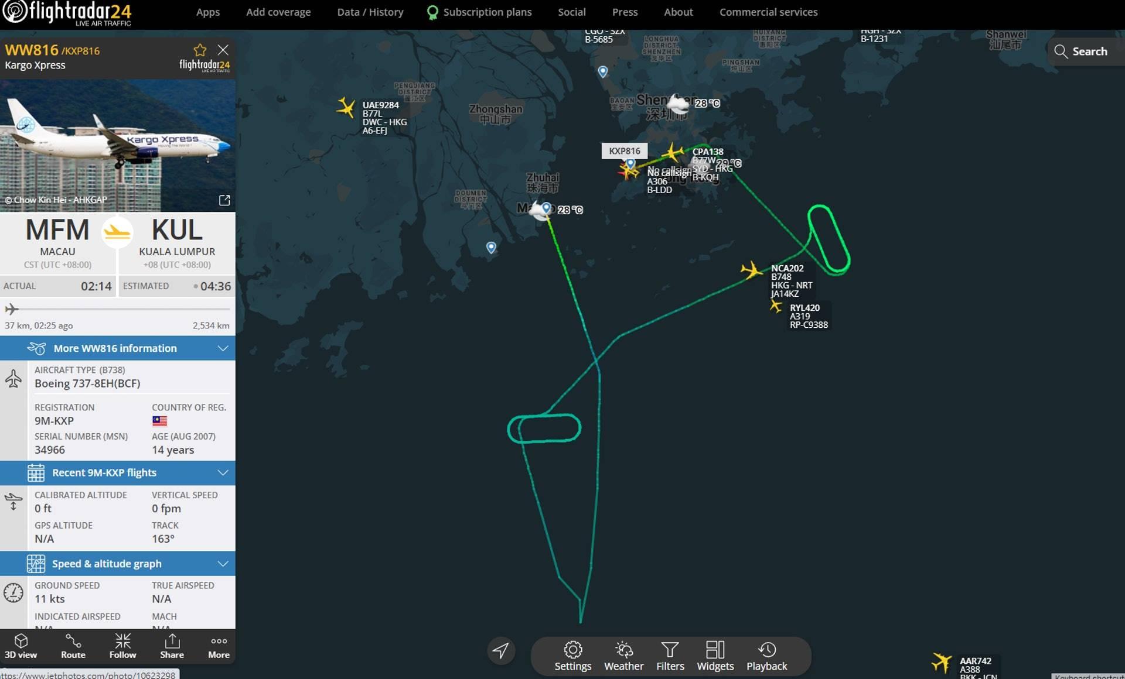Open the Weather layers panel

click(623, 656)
